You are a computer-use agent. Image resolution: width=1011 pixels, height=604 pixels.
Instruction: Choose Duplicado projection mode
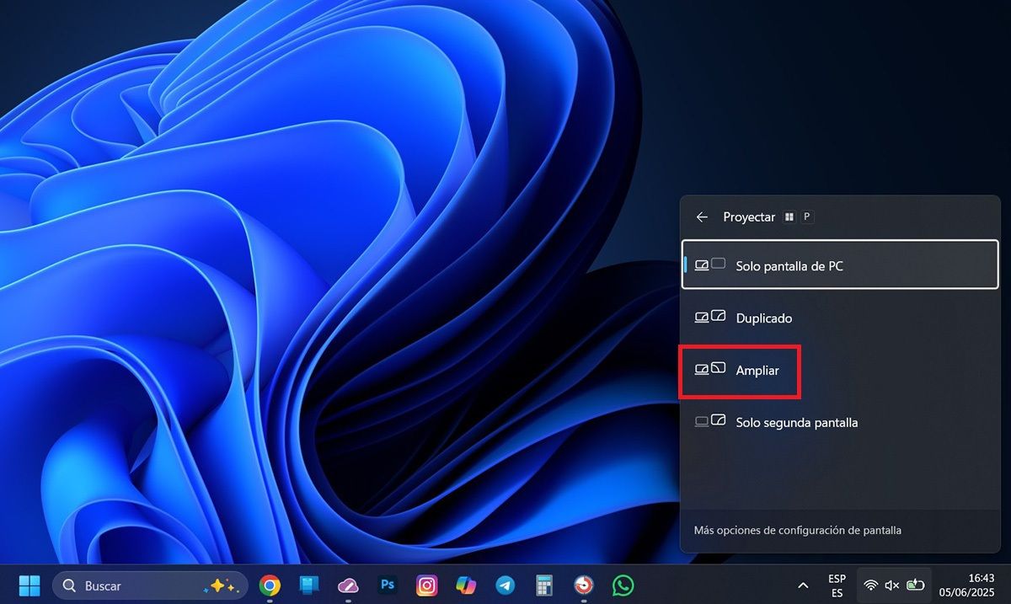[x=840, y=318]
